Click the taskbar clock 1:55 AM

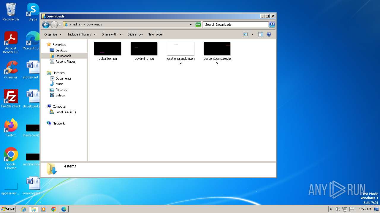click(x=365, y=209)
